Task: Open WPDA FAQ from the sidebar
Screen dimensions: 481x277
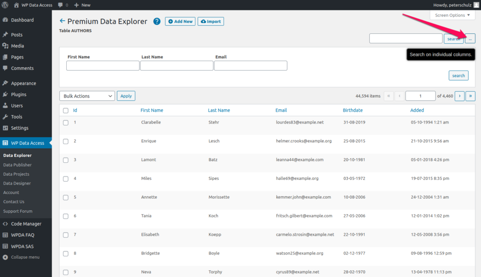Action: 23,235
